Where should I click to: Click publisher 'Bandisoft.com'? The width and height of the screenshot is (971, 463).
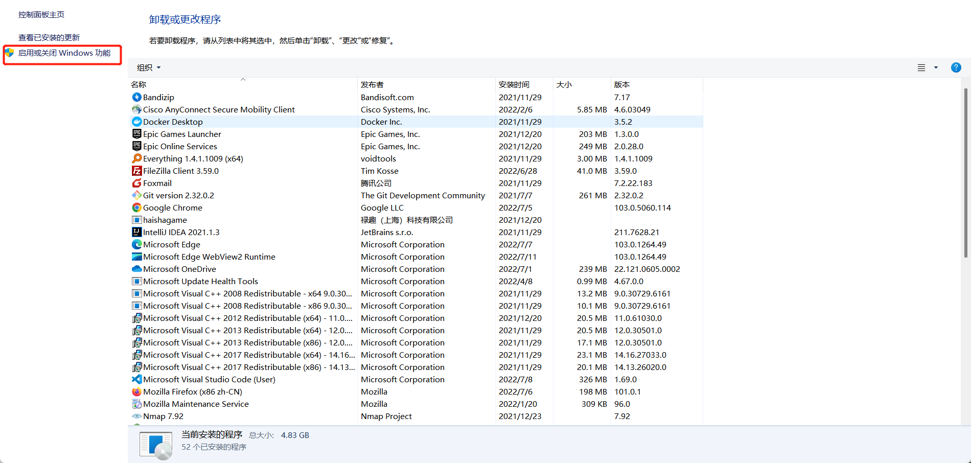coord(387,97)
